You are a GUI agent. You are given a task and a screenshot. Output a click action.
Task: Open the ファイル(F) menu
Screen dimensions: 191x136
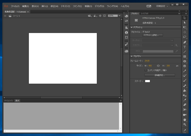coord(15,6)
